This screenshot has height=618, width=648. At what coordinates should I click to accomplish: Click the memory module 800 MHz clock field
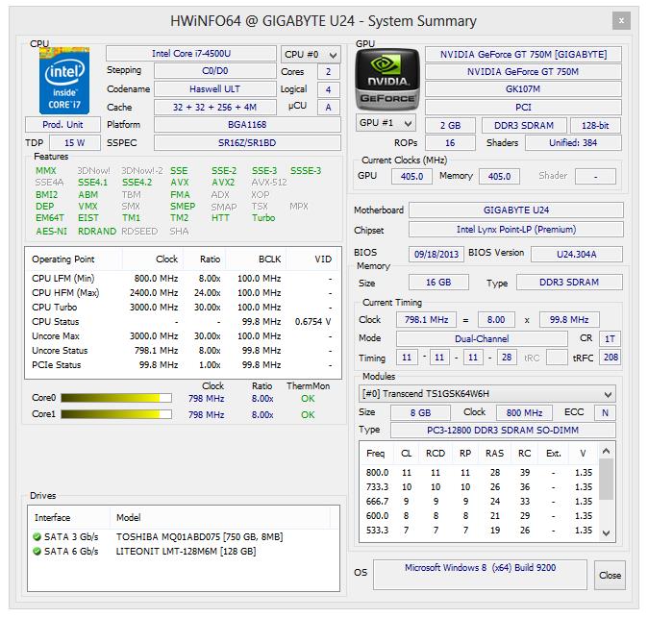click(x=524, y=412)
